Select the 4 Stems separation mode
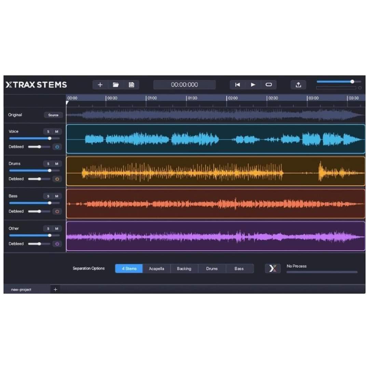This screenshot has width=369, height=369. (129, 269)
